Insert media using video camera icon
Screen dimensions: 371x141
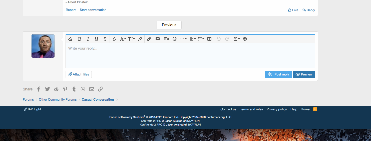pyautogui.click(x=166, y=39)
